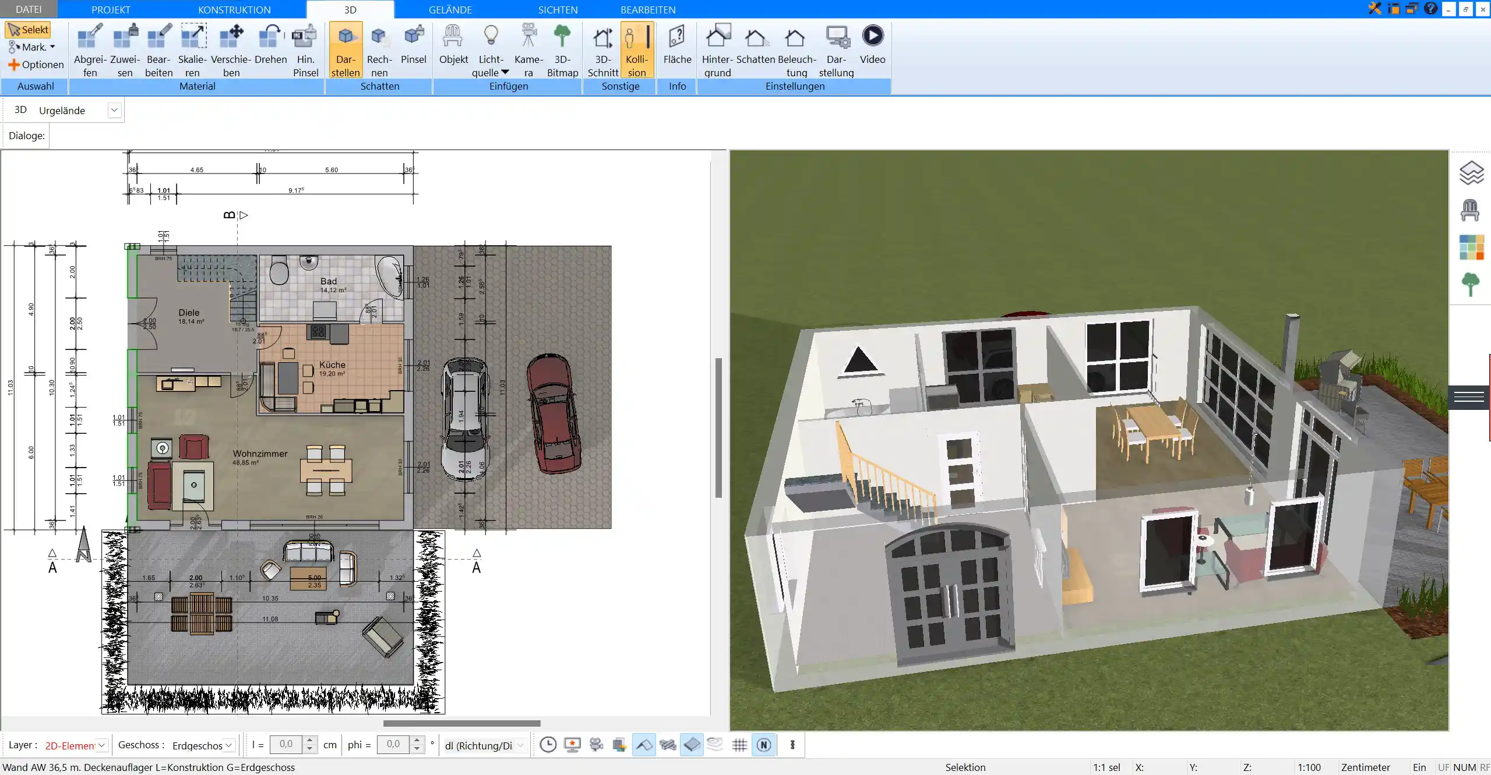
Task: Insert an Objekt via chair icon
Action: [x=453, y=44]
